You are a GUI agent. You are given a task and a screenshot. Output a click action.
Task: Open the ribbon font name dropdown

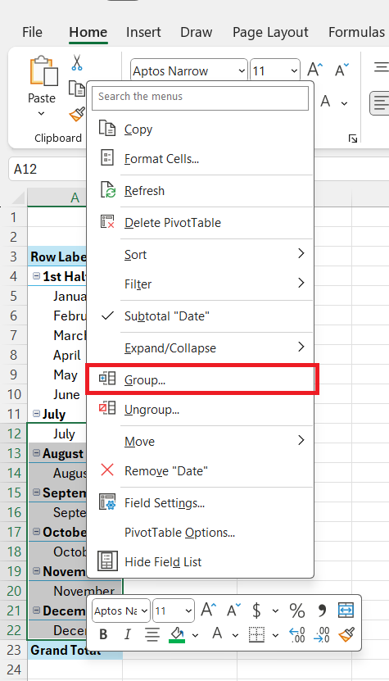click(242, 70)
